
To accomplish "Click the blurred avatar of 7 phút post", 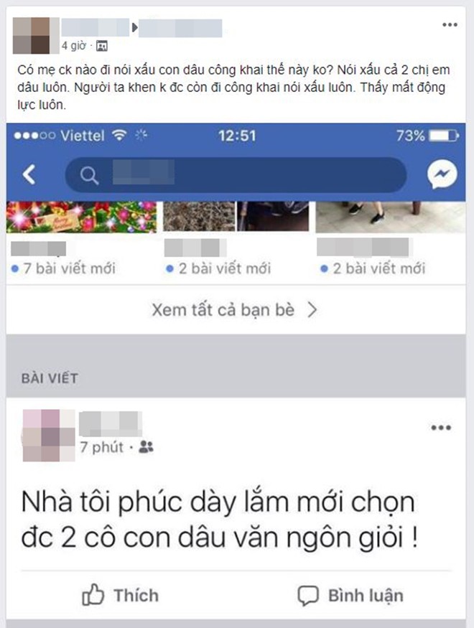I will (x=49, y=436).
